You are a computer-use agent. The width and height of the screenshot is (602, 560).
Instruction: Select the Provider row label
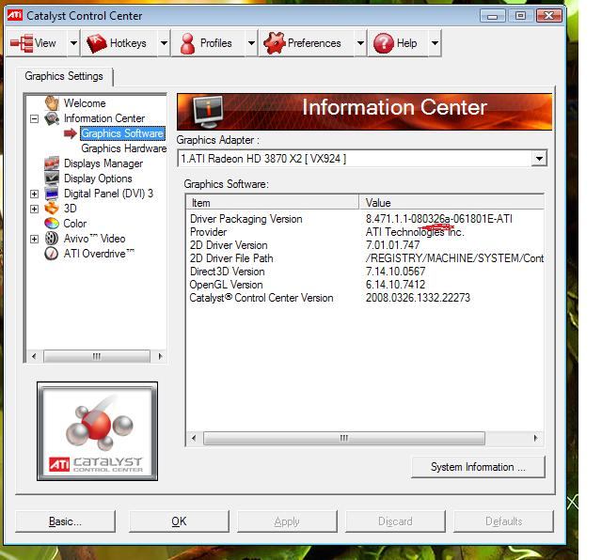208,232
